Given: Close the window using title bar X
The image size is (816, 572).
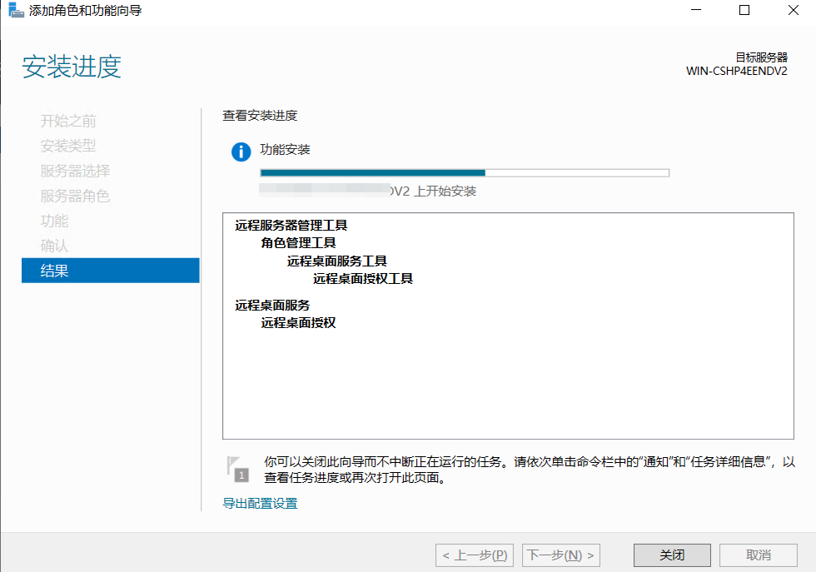Looking at the screenshot, I should coord(792,11).
